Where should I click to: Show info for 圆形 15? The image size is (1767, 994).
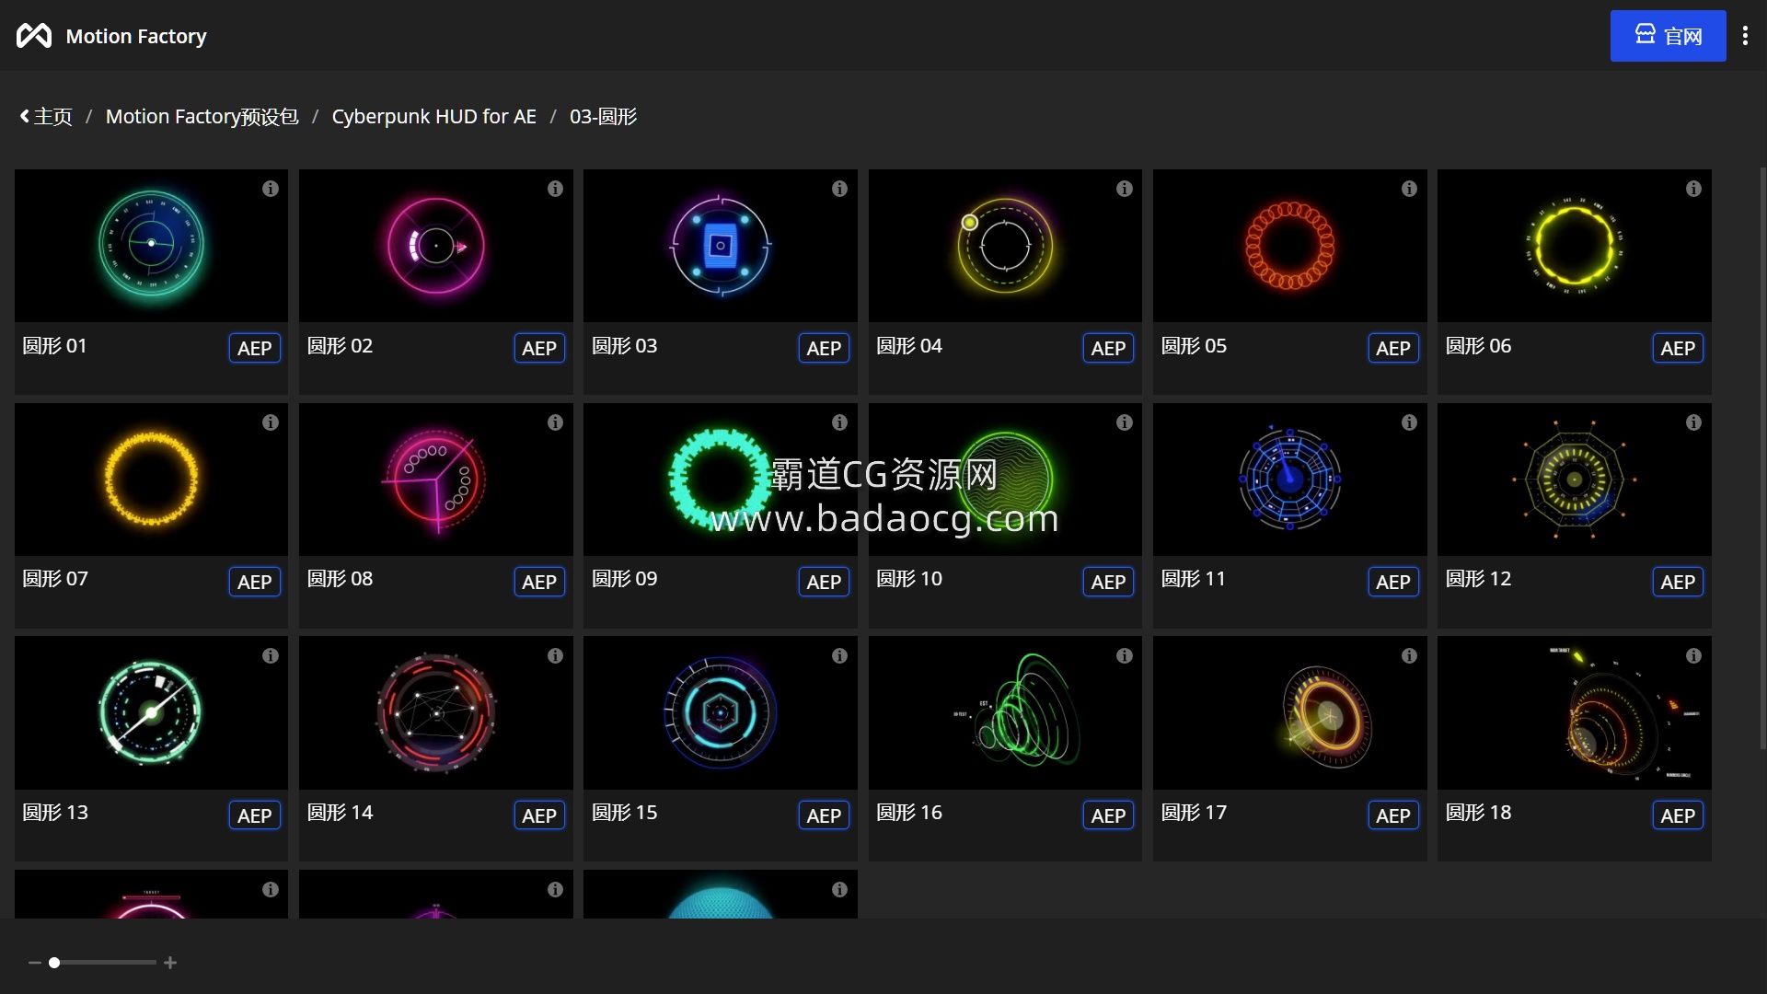tap(839, 656)
